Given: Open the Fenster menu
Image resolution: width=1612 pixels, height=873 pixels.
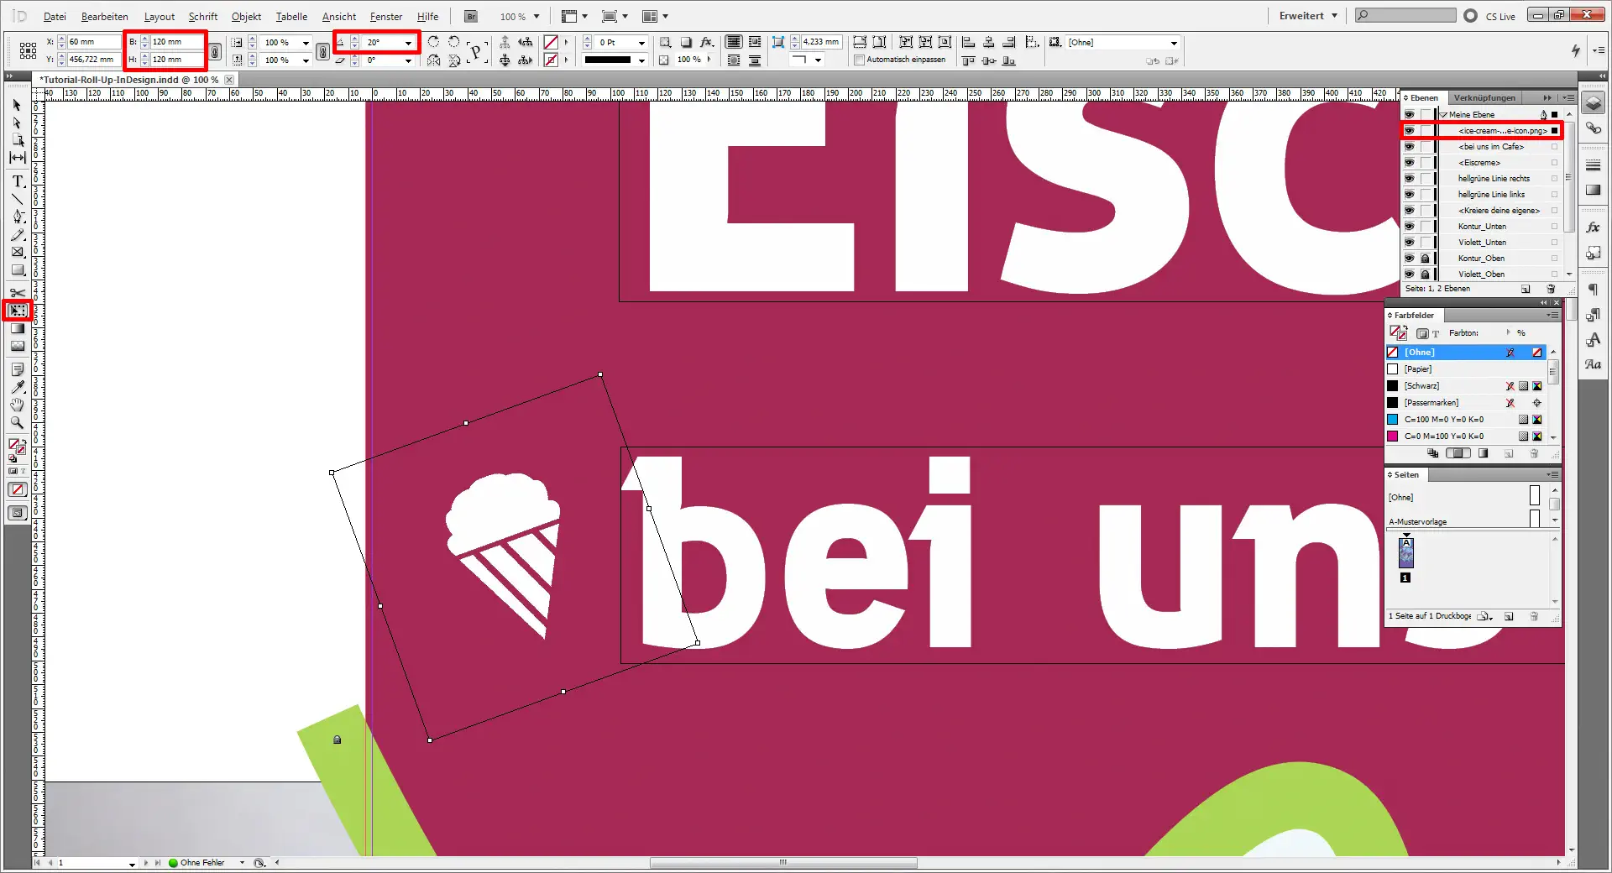Looking at the screenshot, I should point(385,16).
